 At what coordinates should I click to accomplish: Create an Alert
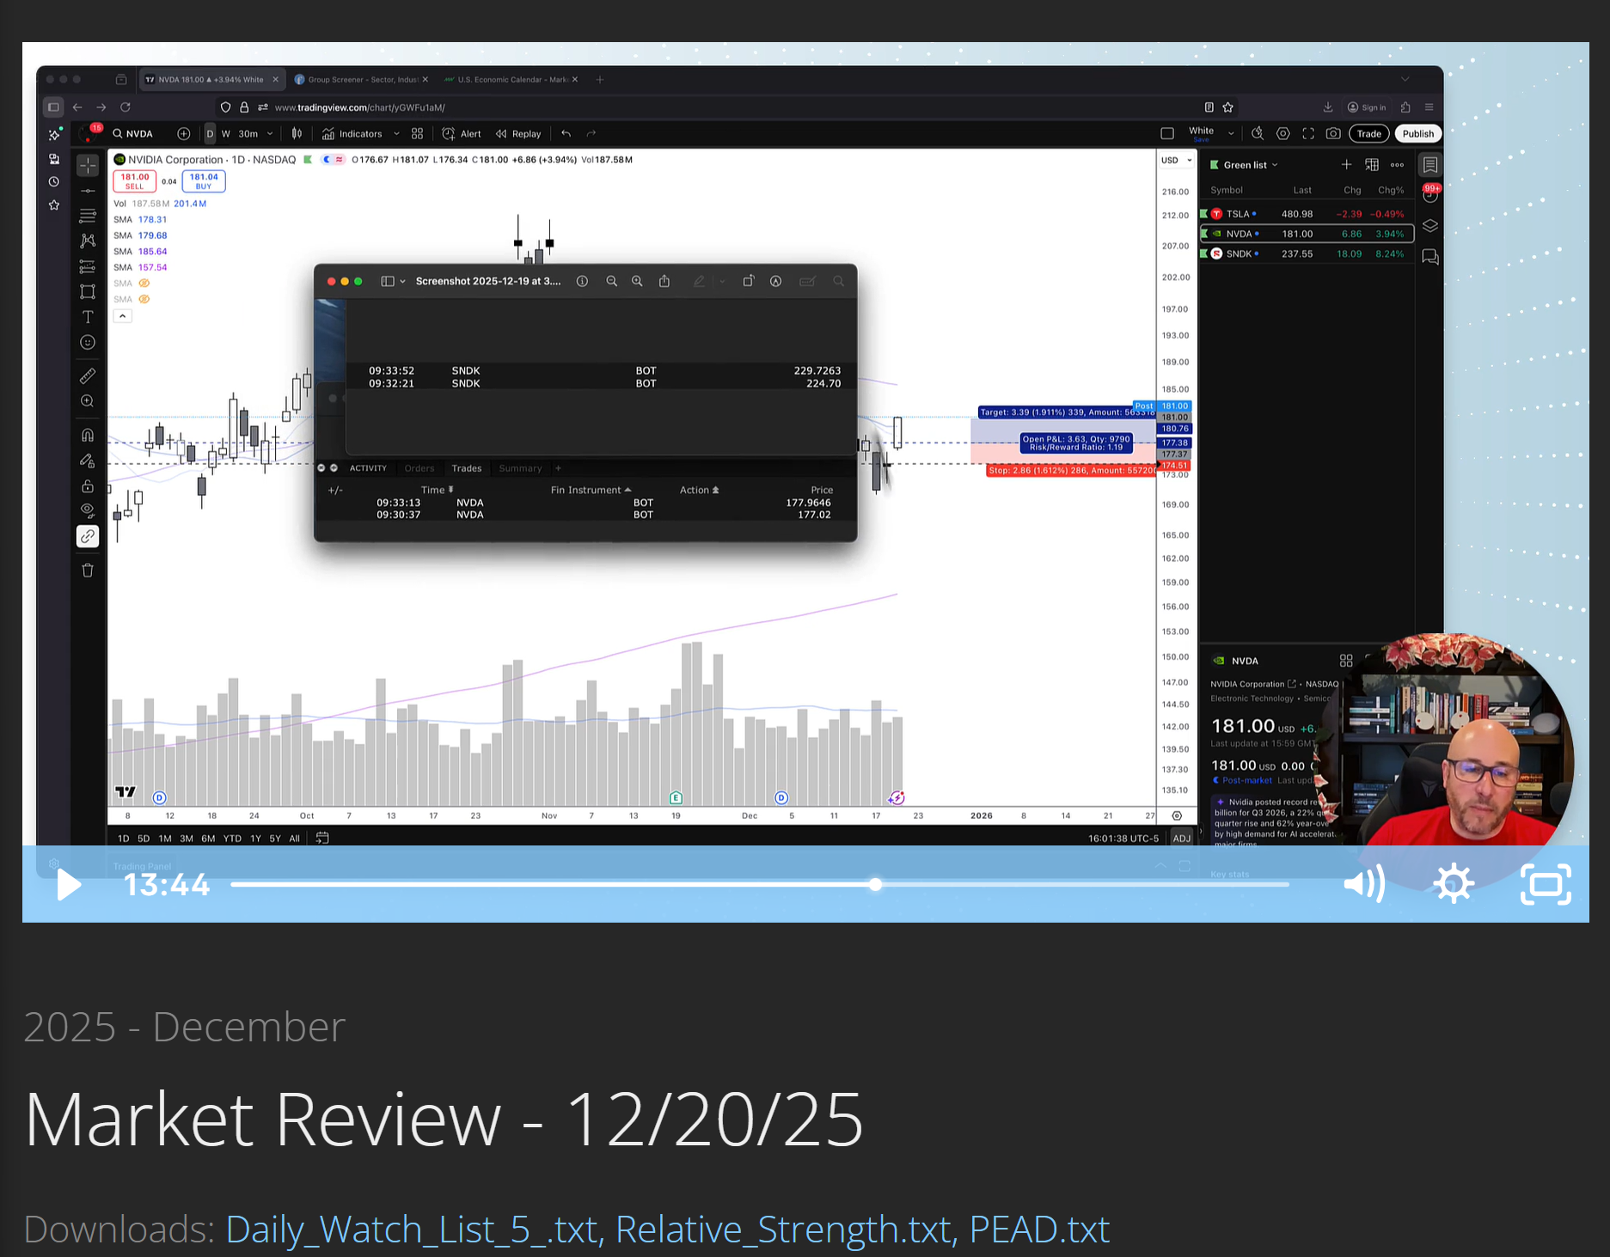pos(462,134)
